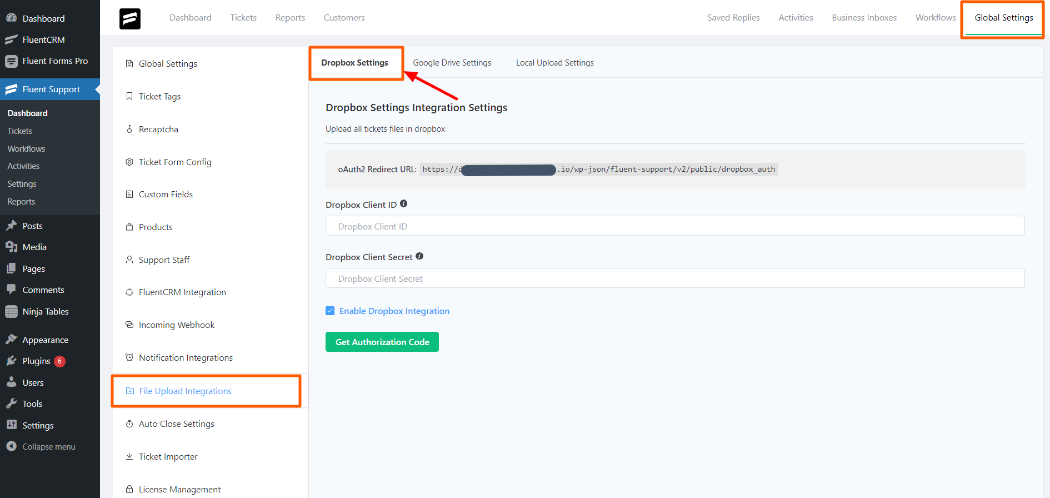The height and width of the screenshot is (498, 1050).
Task: Click the Dropbox Client Secret input field
Action: [x=675, y=278]
